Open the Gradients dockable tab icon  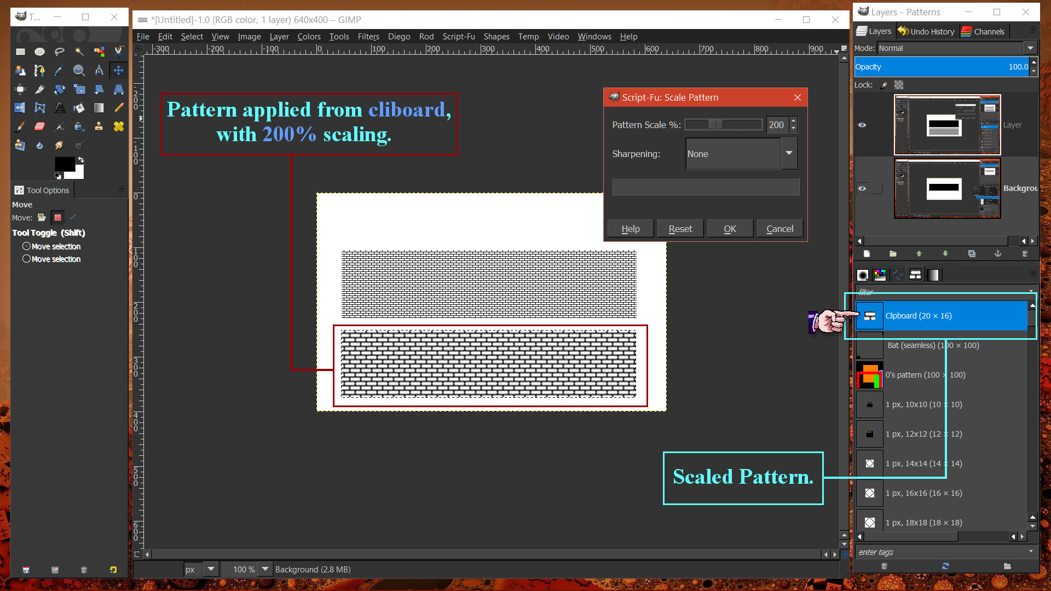point(933,274)
